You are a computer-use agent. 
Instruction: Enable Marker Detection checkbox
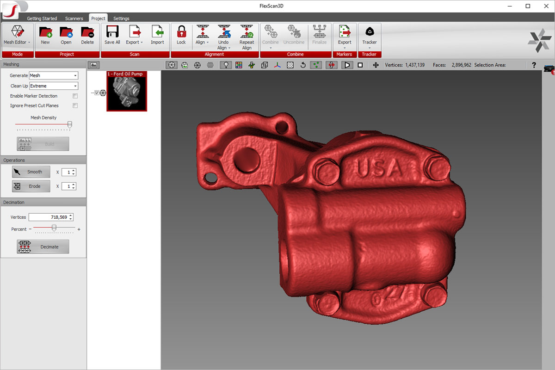click(x=75, y=96)
